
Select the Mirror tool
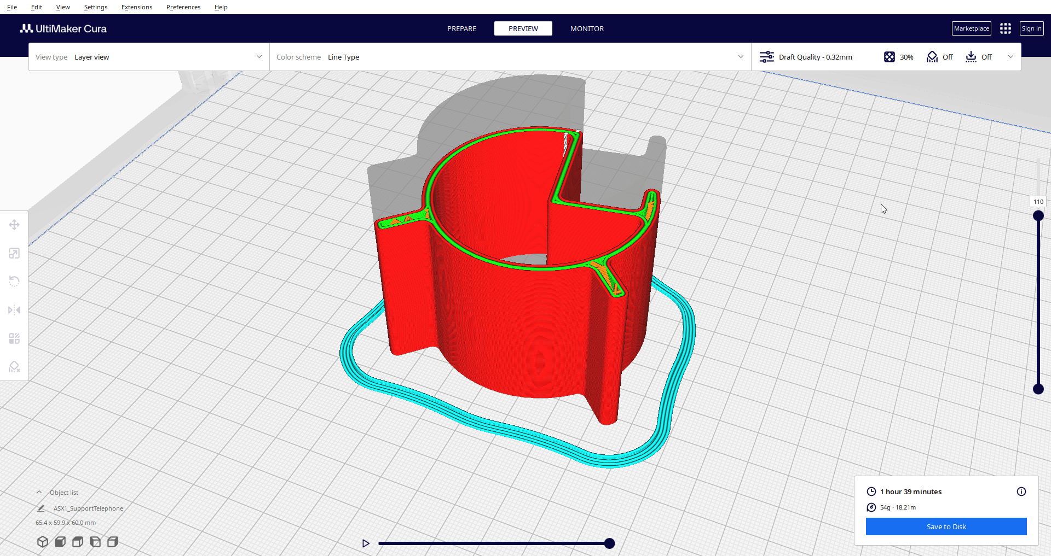tap(14, 310)
